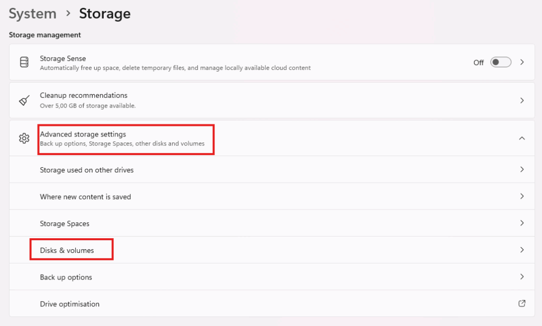The height and width of the screenshot is (326, 542).
Task: Open Back up options
Action: coord(272,277)
